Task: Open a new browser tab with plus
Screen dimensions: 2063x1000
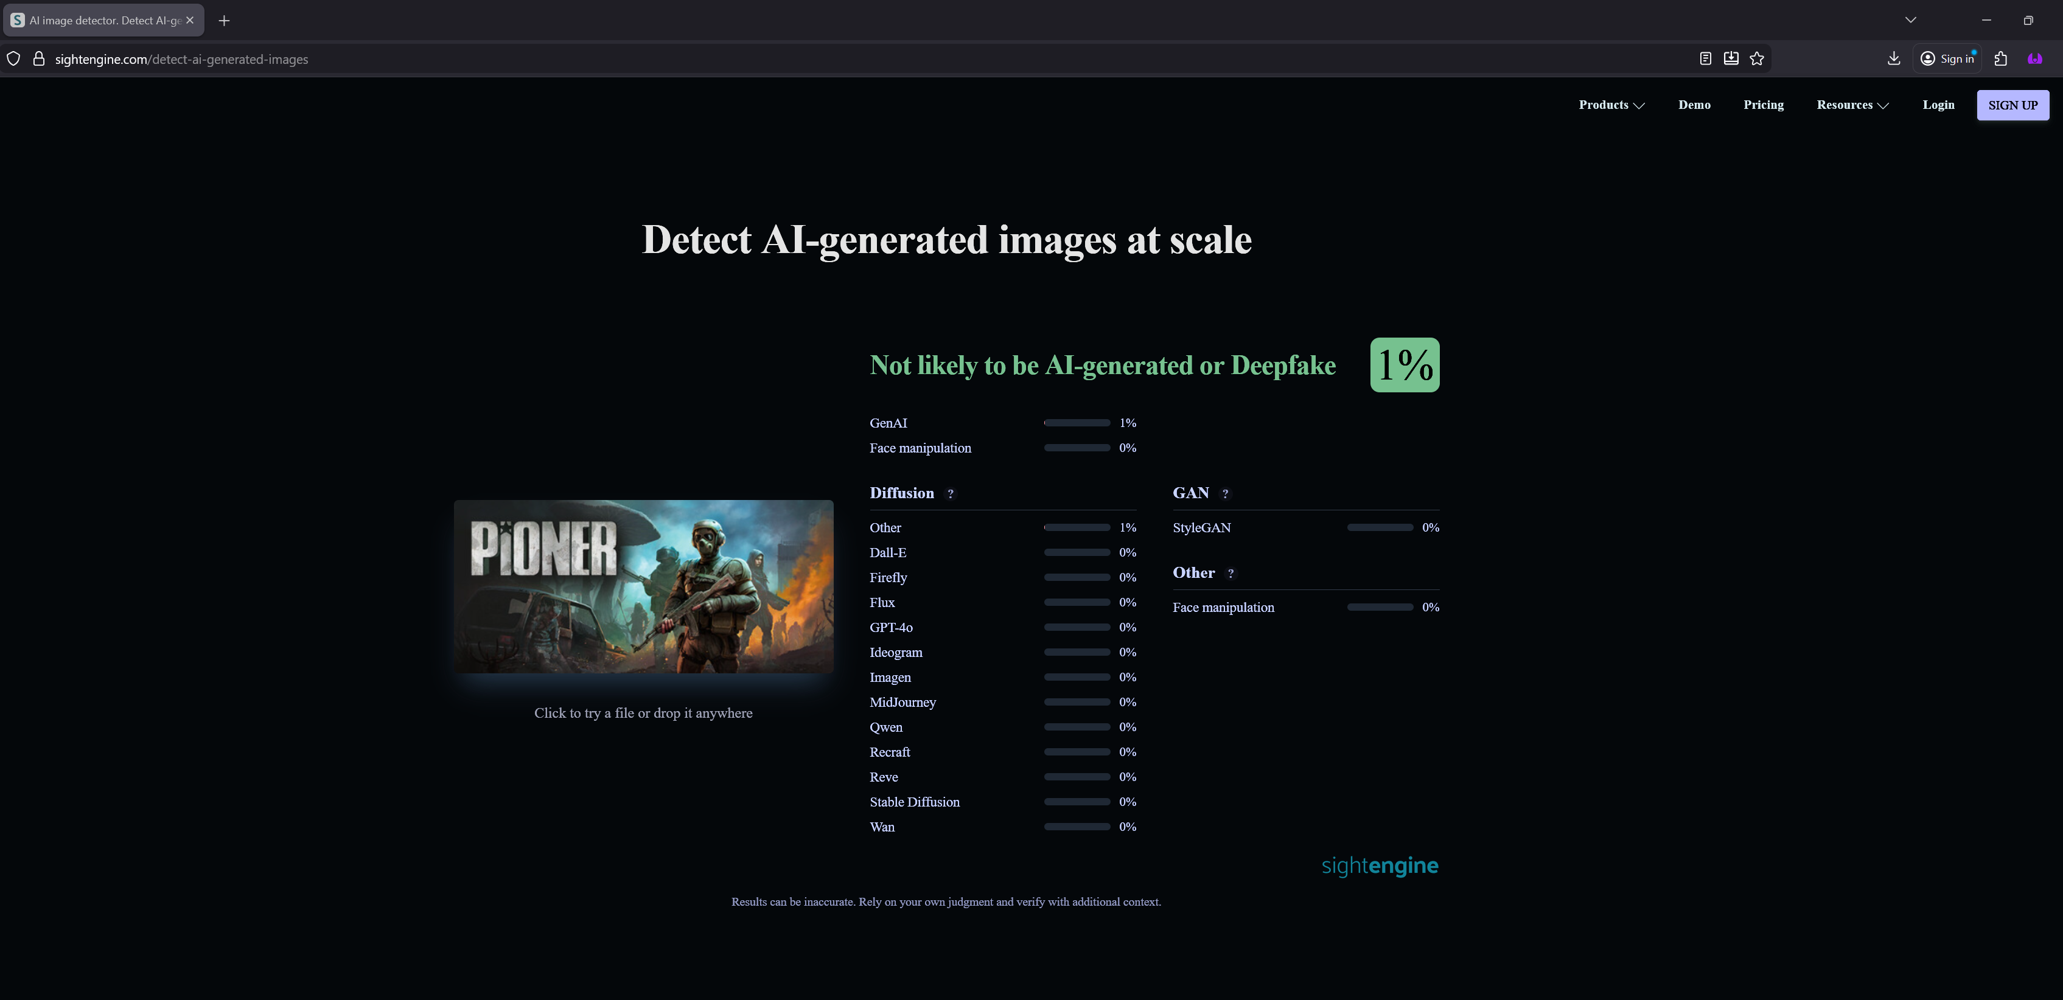Action: (x=224, y=21)
